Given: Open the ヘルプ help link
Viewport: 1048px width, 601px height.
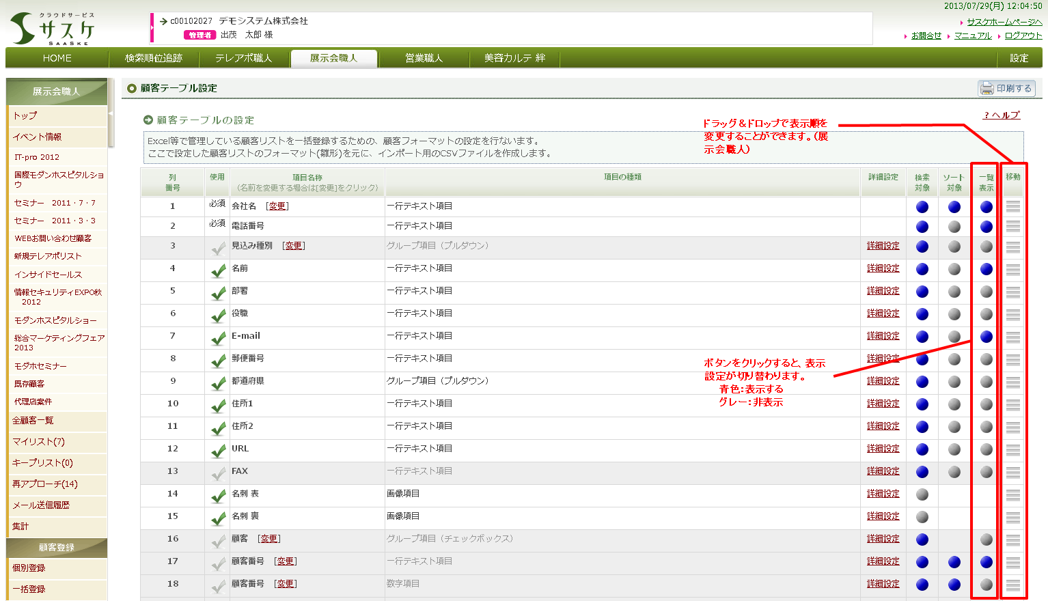Looking at the screenshot, I should 1002,115.
